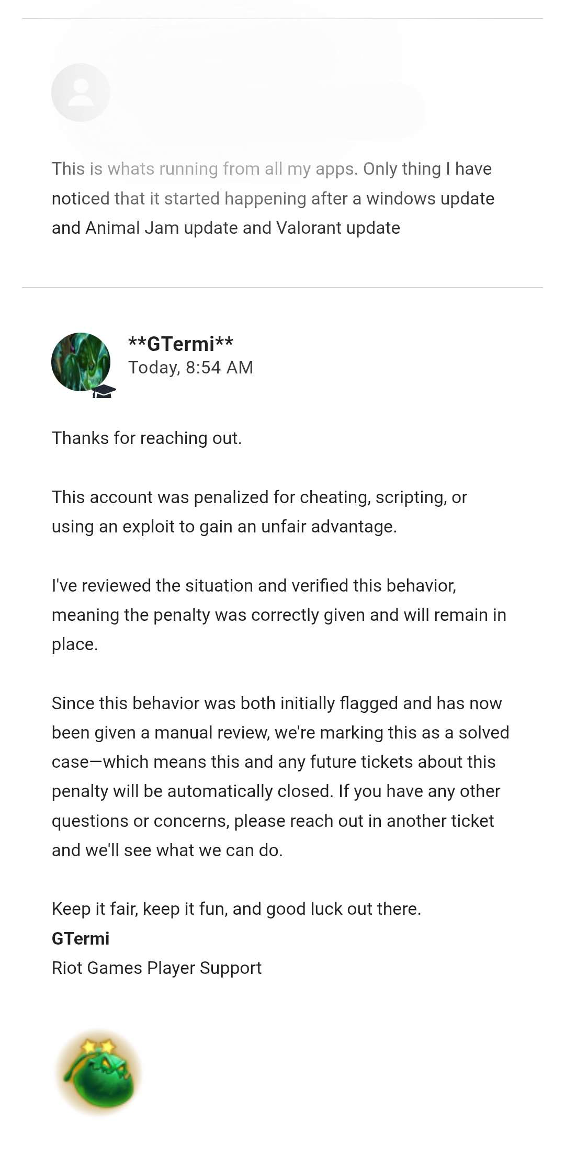Click the bold GTermi signature
Screen dimensions: 565x1158
81,939
